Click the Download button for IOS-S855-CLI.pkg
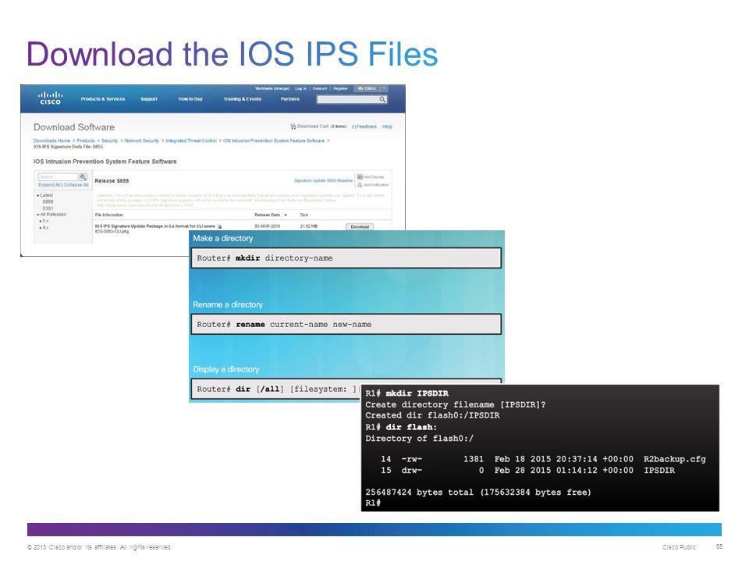749x562 pixels. click(x=360, y=226)
